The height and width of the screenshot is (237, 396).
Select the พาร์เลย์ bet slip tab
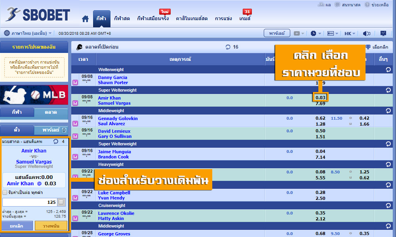coord(51,130)
